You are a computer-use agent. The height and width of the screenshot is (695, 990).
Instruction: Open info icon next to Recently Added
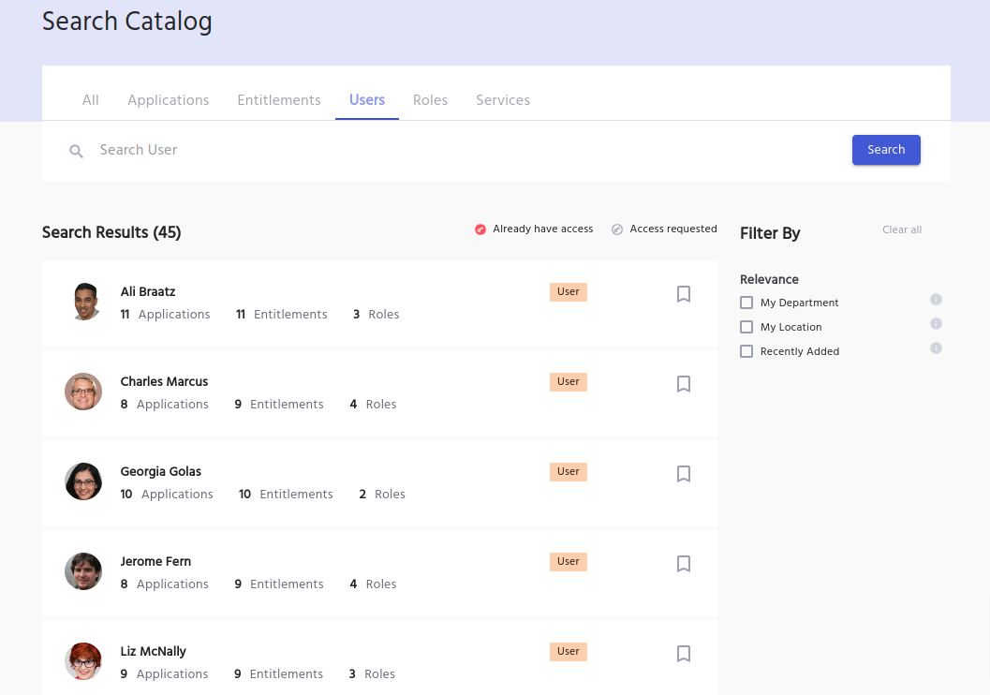click(x=936, y=348)
